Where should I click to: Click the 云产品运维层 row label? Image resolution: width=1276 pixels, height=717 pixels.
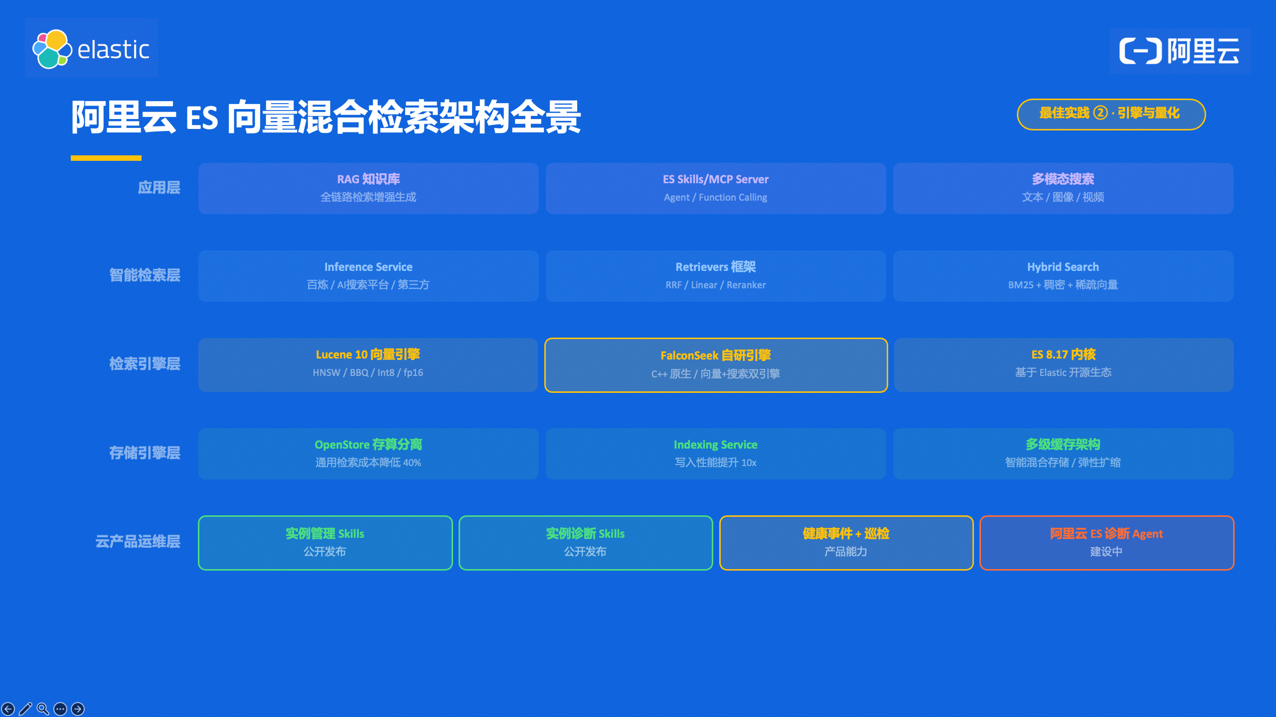click(x=138, y=542)
